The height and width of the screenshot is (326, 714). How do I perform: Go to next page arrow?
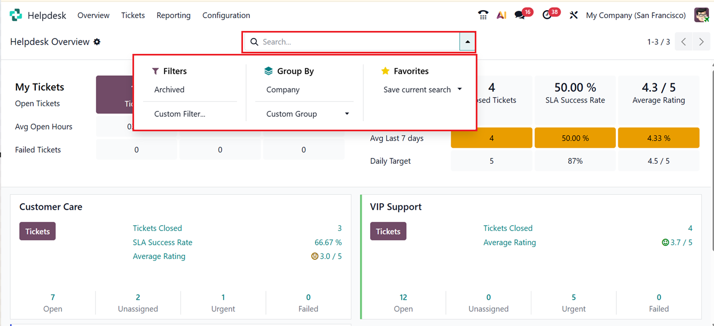tap(702, 42)
